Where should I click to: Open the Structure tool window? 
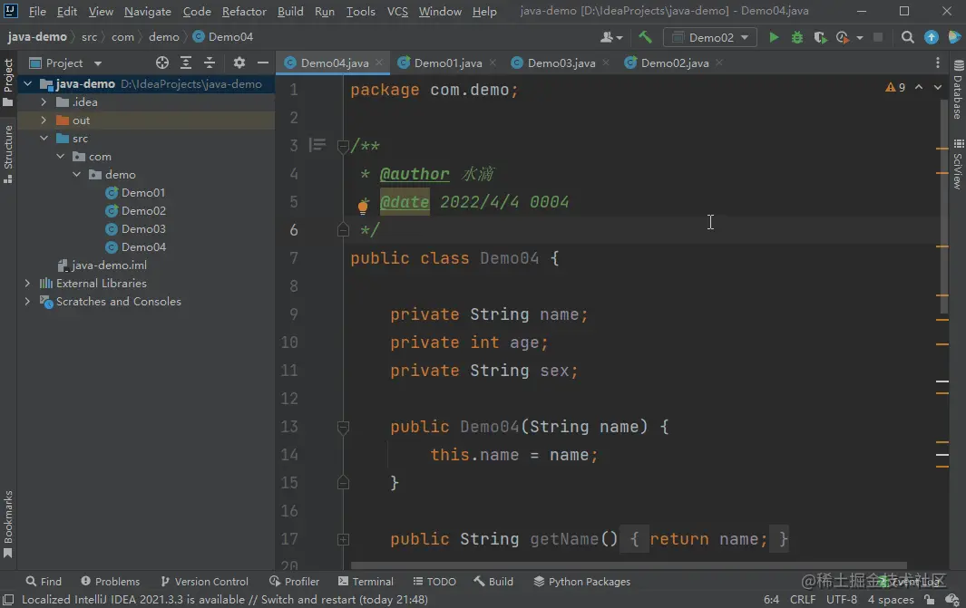(8, 154)
